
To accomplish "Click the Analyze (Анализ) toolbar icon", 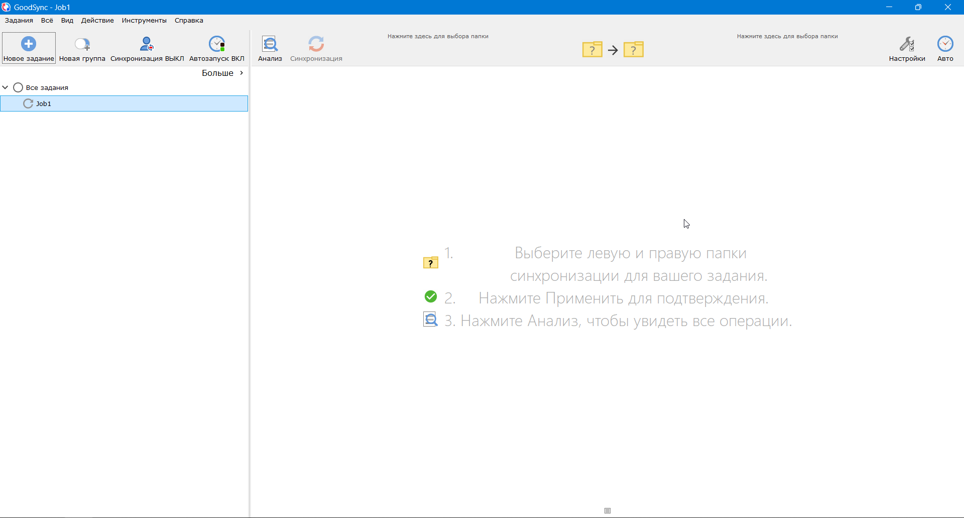I will (x=270, y=44).
